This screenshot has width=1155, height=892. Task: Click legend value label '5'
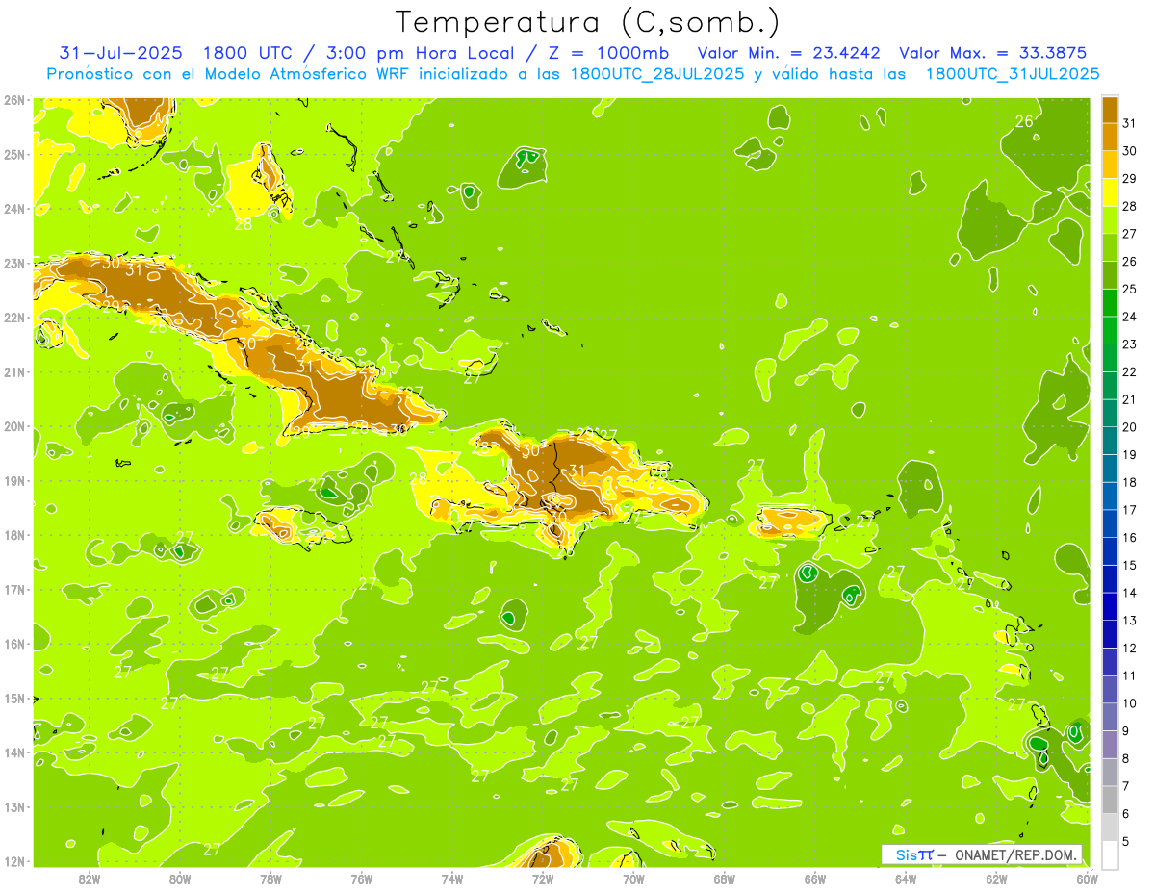click(x=1127, y=841)
